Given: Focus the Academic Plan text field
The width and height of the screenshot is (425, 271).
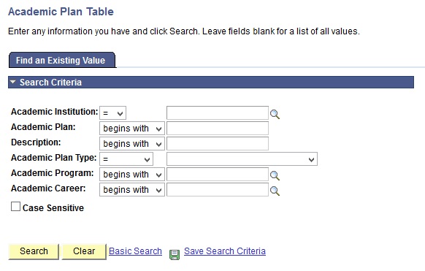Looking at the screenshot, I should tap(218, 128).
